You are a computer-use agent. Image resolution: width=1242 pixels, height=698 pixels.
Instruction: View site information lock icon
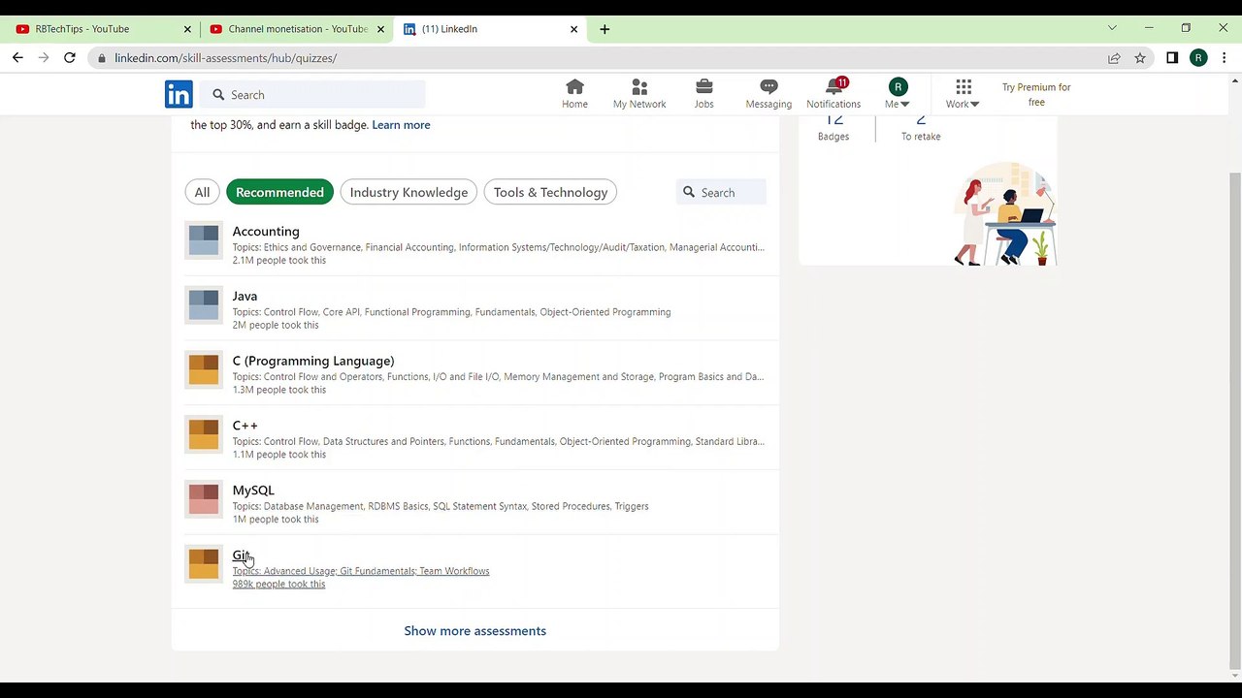click(101, 58)
